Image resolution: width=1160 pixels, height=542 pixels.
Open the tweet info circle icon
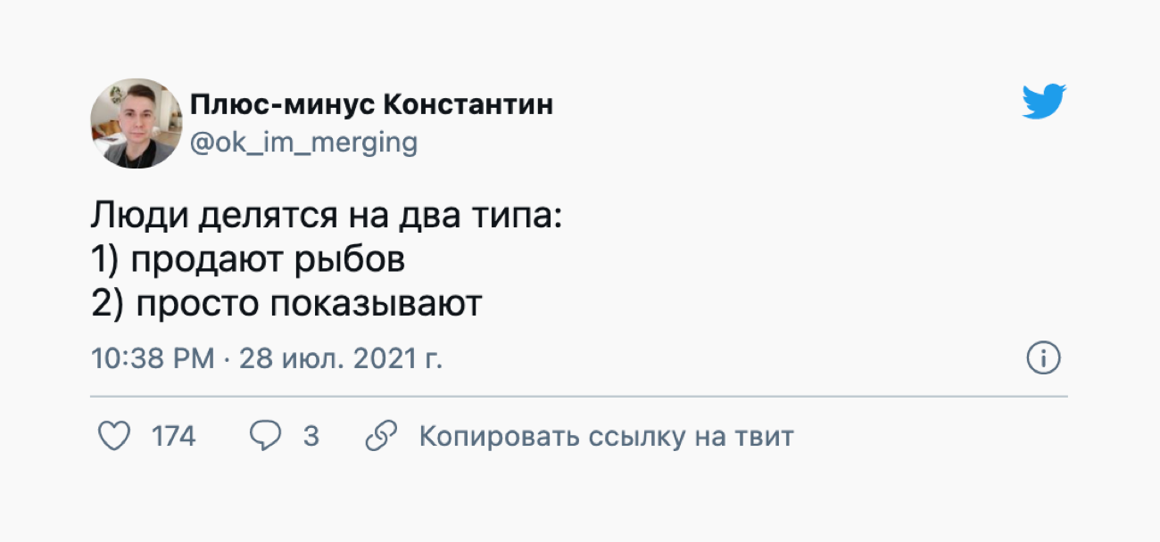coord(1043,358)
